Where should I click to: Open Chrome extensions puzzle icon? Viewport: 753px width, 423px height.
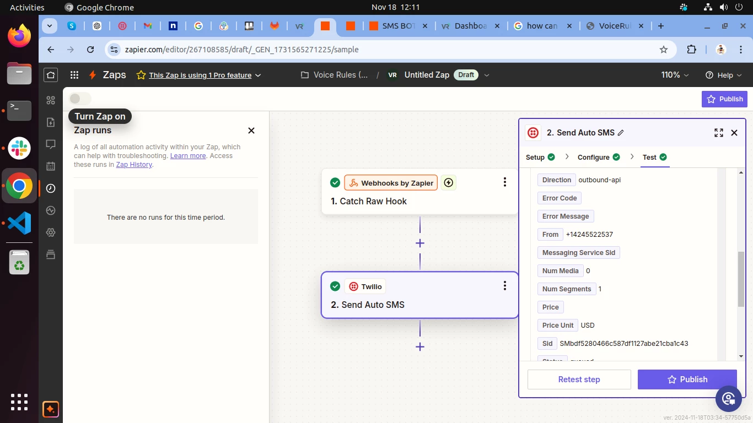coord(692,50)
